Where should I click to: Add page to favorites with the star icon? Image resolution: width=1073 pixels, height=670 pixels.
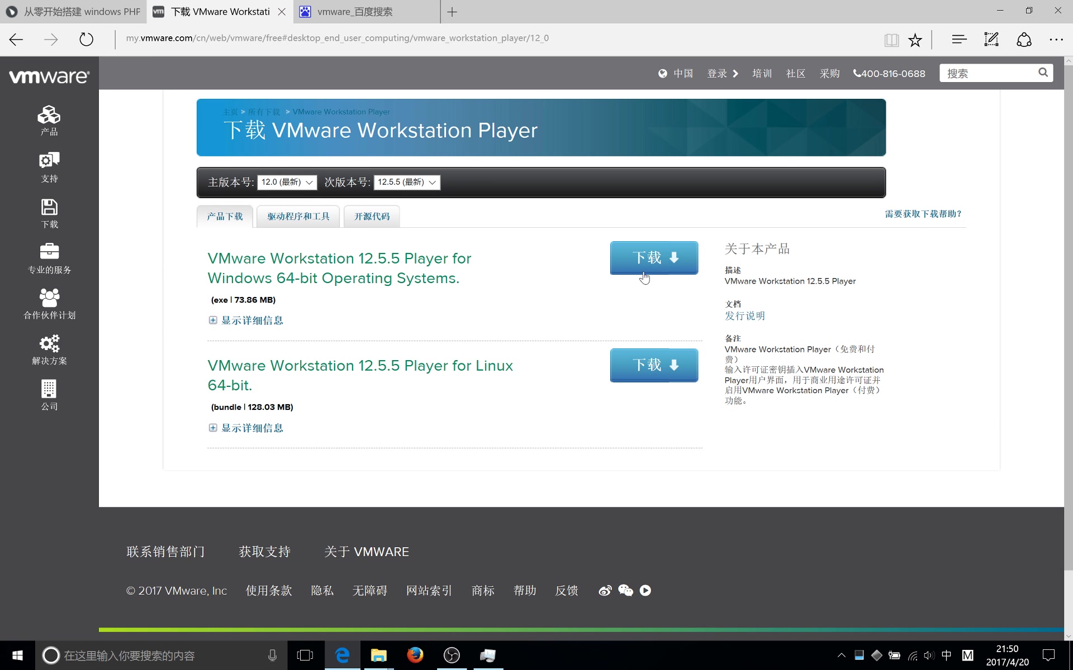coord(915,40)
